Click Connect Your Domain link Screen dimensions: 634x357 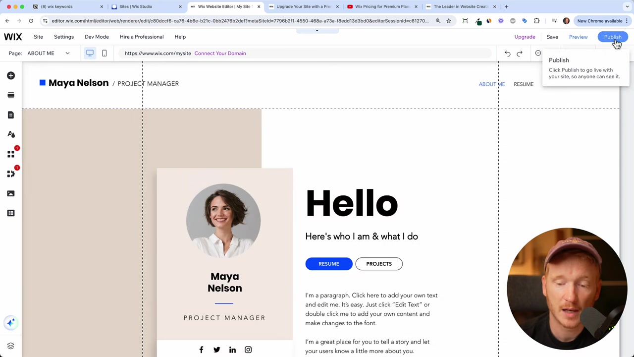(220, 53)
